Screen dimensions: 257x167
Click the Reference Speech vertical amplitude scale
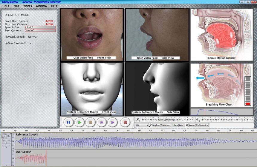[13, 141]
